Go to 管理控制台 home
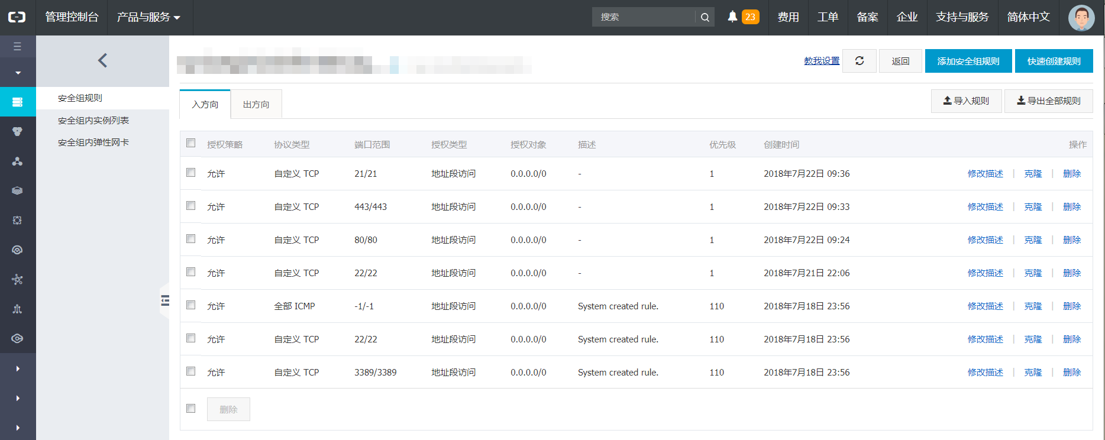1105x440 pixels. [x=72, y=17]
